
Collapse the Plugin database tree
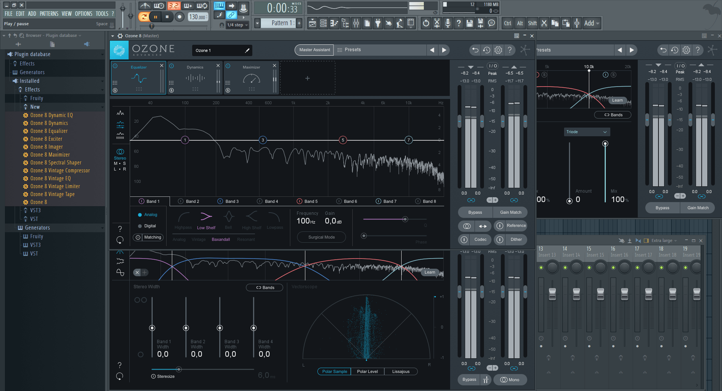102,55
